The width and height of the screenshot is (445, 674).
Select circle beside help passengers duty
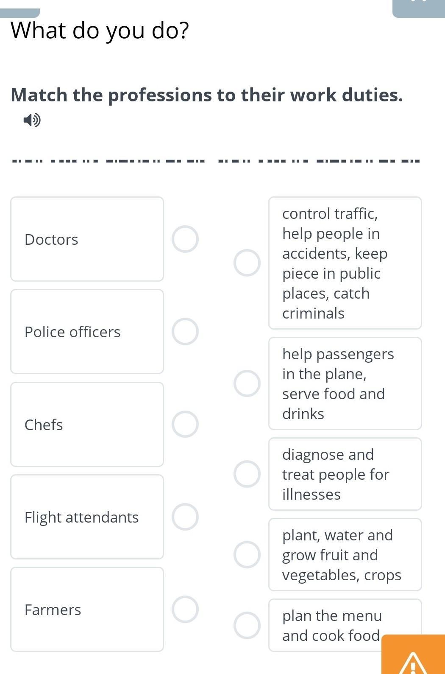(x=247, y=383)
